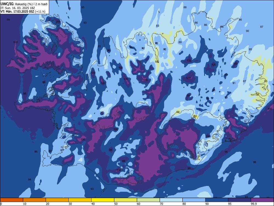Select the low humidity reading '58'
Image resolution: width=274 pixels, height=206 pixels.
(x=156, y=62)
